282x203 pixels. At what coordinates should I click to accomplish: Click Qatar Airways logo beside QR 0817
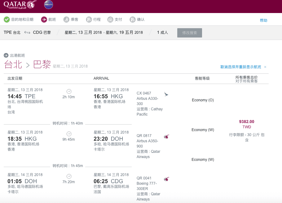click(166, 136)
